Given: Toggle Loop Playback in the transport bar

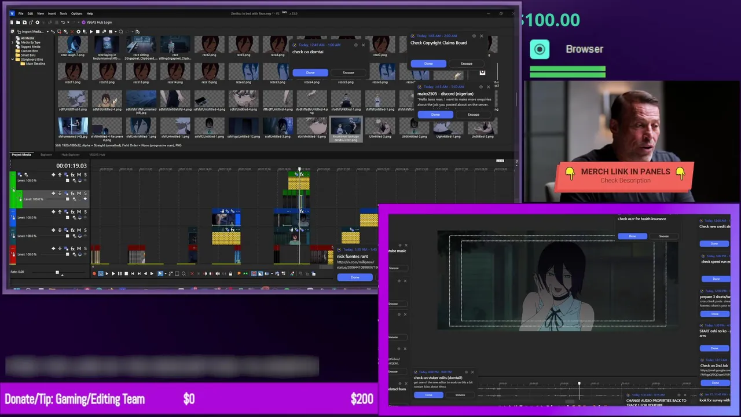Looking at the screenshot, I should (x=101, y=273).
